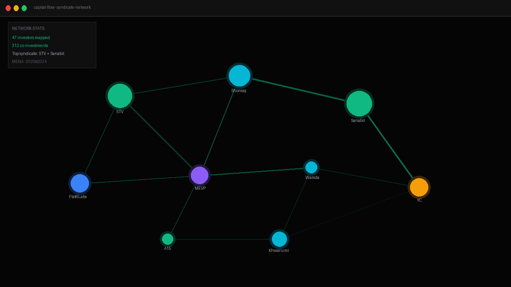This screenshot has width=511, height=287.
Task: Click the window title 'capital-flow·syndicate-network'
Action: point(62,8)
